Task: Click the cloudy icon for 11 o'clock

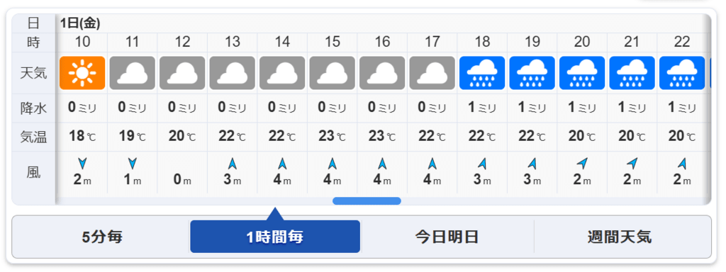Action: click(132, 73)
